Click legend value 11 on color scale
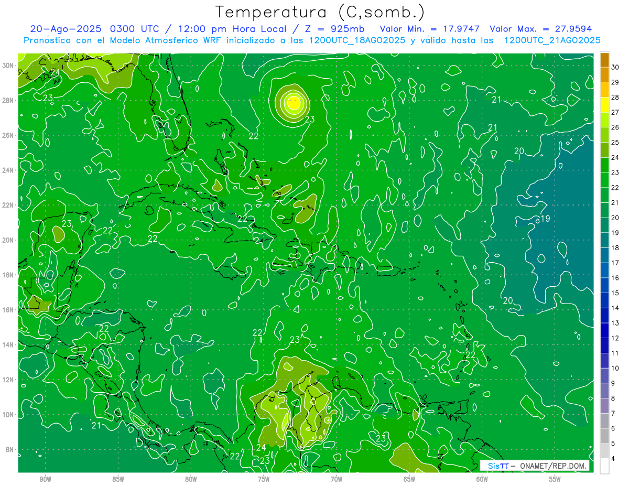Image resolution: width=629 pixels, height=486 pixels. point(615,353)
